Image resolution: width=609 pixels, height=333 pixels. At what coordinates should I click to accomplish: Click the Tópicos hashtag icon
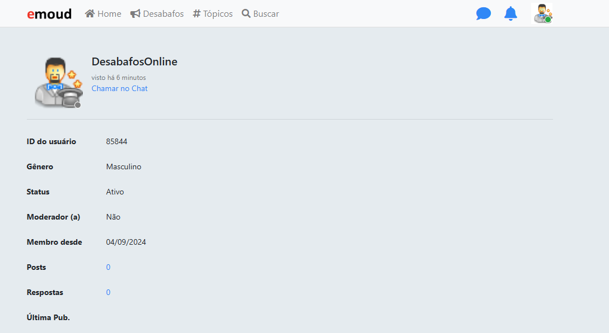[196, 13]
